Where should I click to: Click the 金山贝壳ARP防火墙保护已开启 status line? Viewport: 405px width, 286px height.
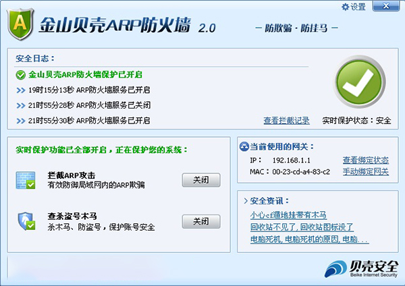(85, 75)
